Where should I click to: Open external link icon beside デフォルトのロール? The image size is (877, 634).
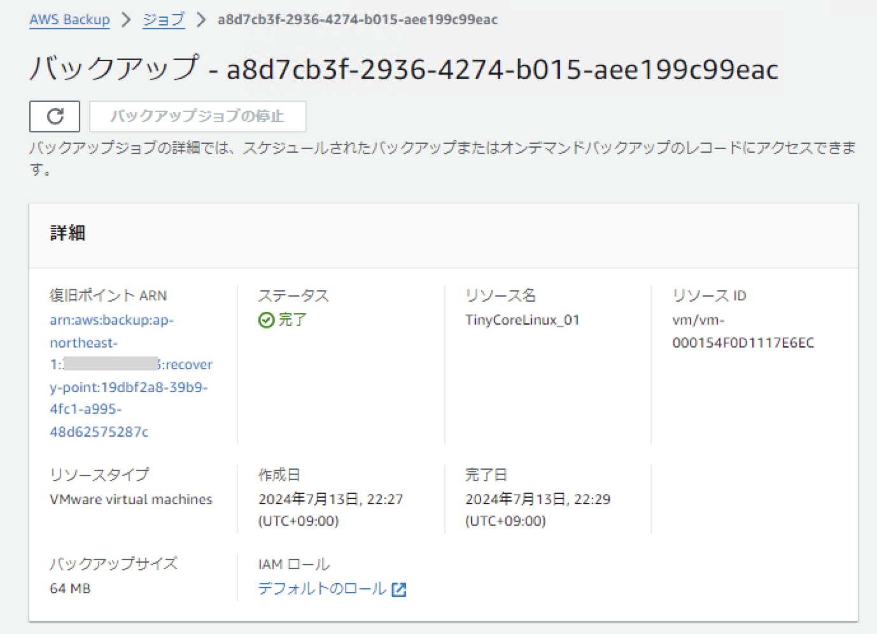(x=399, y=589)
